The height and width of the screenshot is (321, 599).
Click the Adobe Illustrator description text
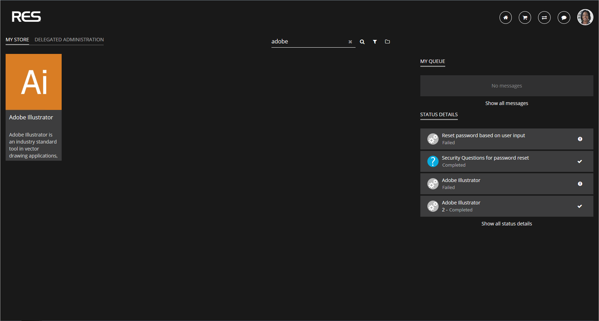[x=33, y=145]
